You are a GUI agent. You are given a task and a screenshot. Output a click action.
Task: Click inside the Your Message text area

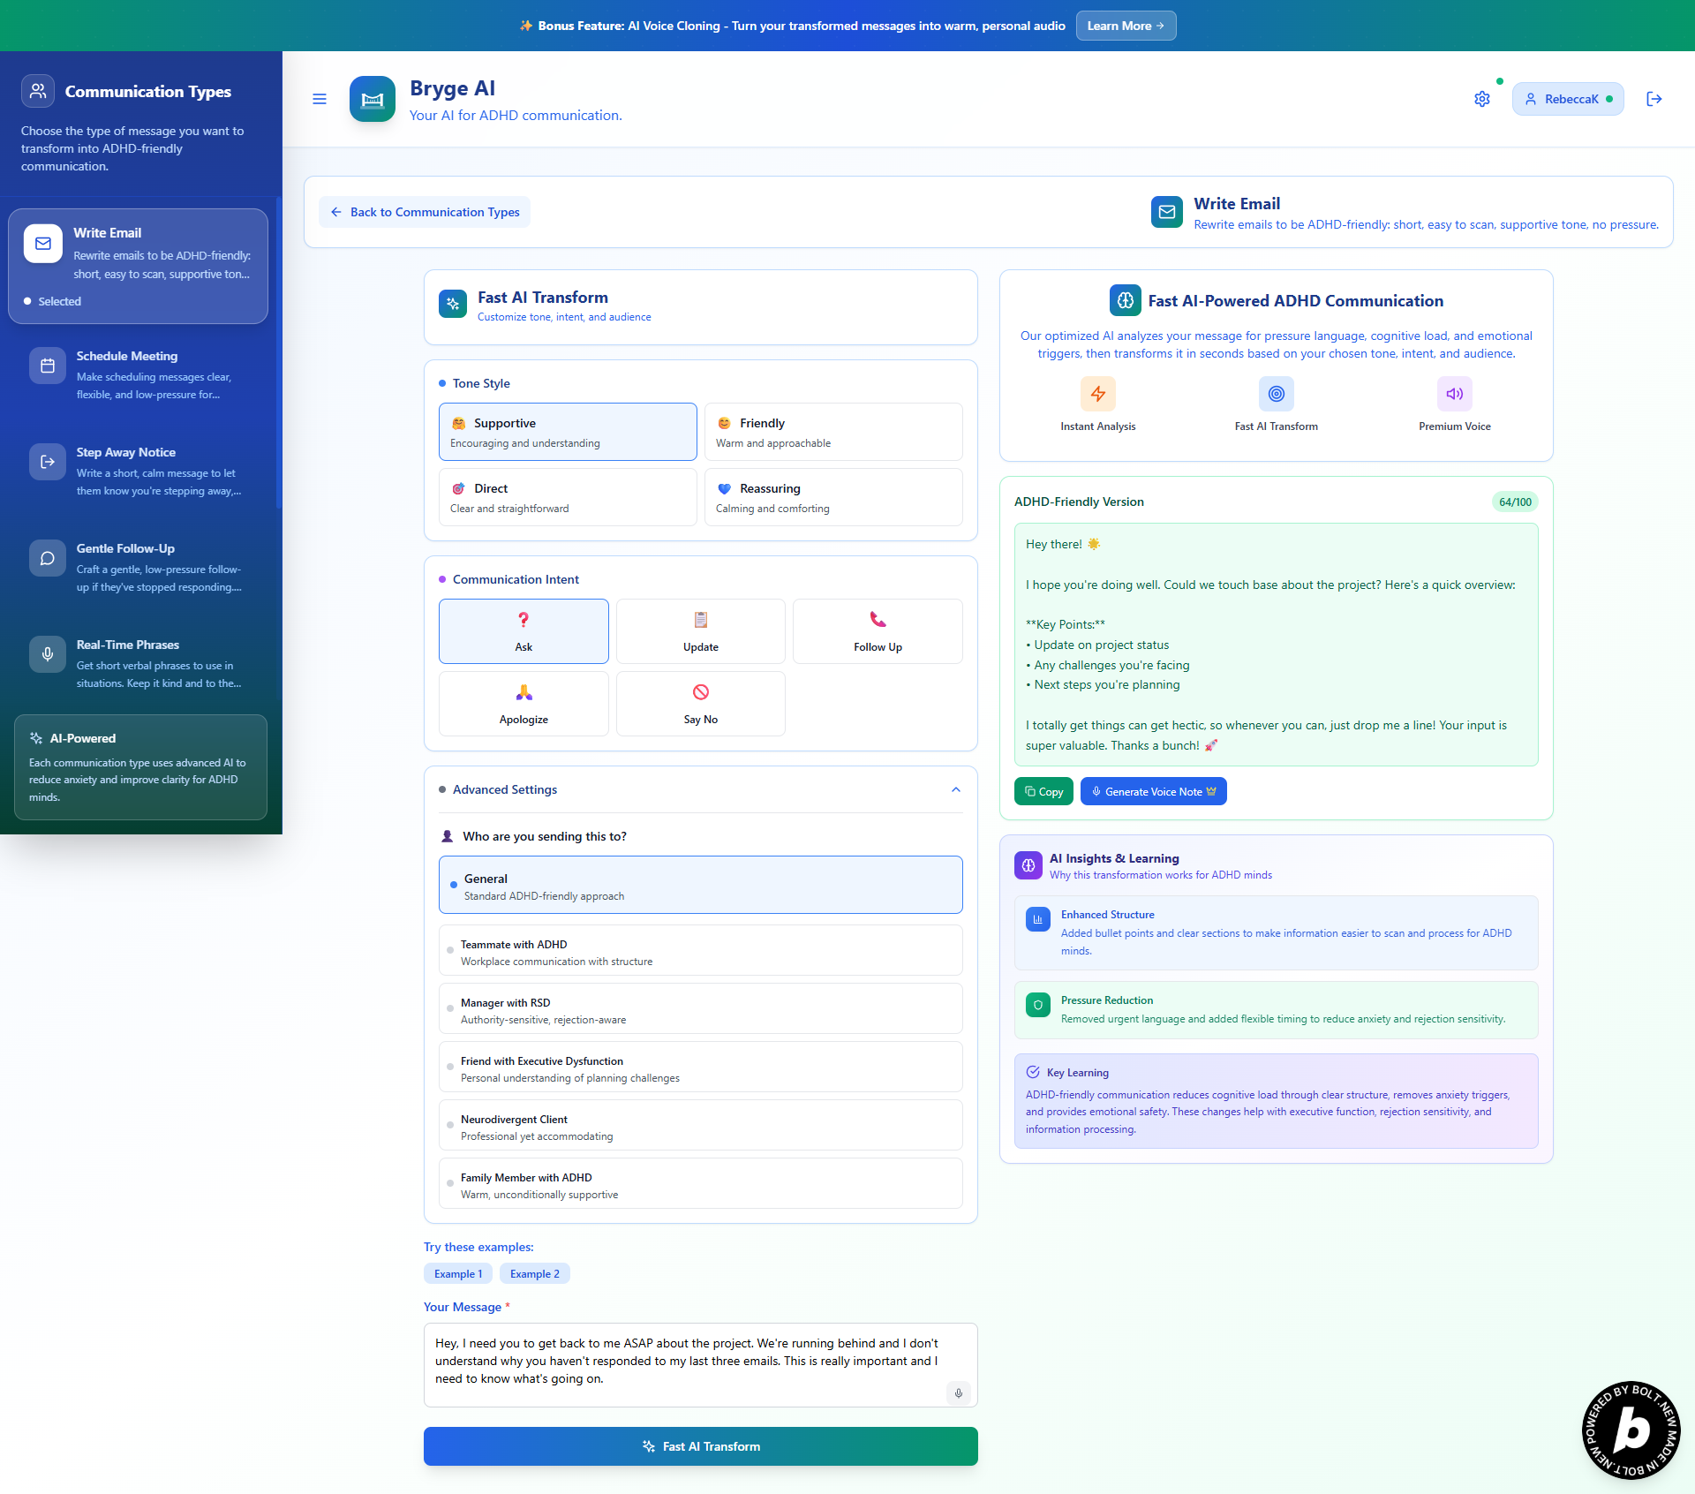(x=689, y=1362)
